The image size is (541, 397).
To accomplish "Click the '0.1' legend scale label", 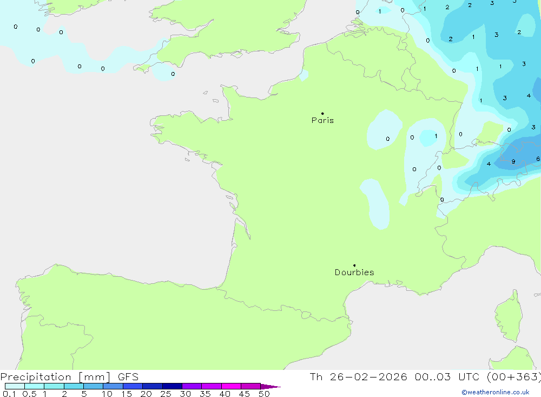I will click(x=9, y=394).
